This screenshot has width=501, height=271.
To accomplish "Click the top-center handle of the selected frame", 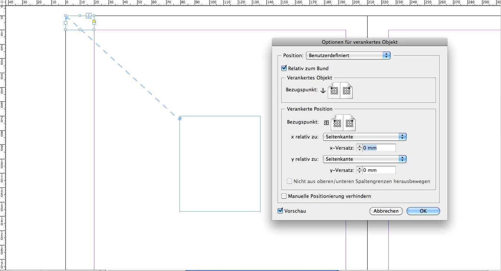I will coord(80,16).
